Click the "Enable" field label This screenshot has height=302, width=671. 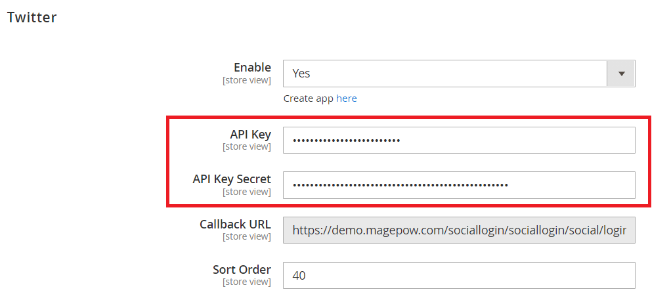(x=252, y=68)
